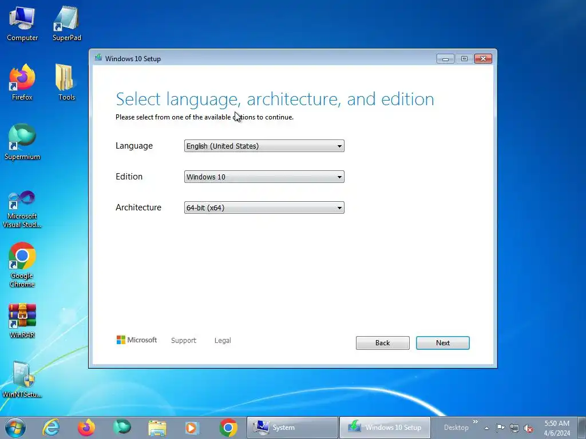
Task: Show hidden tray icons arrow
Action: point(486,428)
